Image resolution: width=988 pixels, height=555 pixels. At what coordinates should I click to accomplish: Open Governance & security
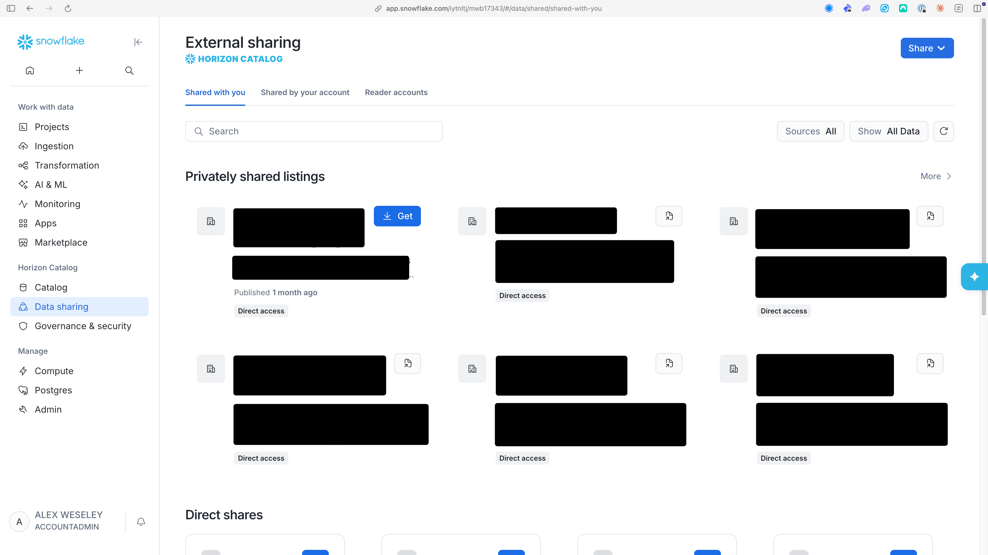coord(80,326)
